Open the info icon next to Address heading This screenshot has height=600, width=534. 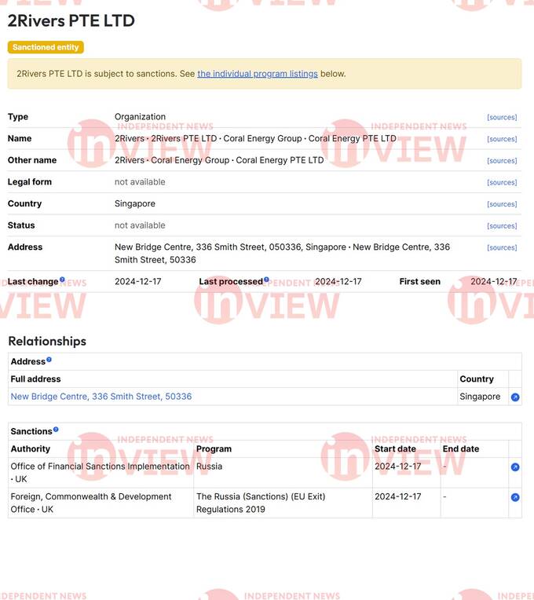pos(49,360)
